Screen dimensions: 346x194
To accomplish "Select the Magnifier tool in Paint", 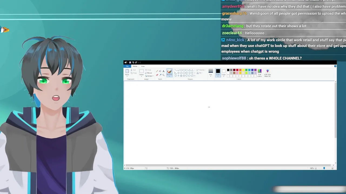I will point(163,75).
